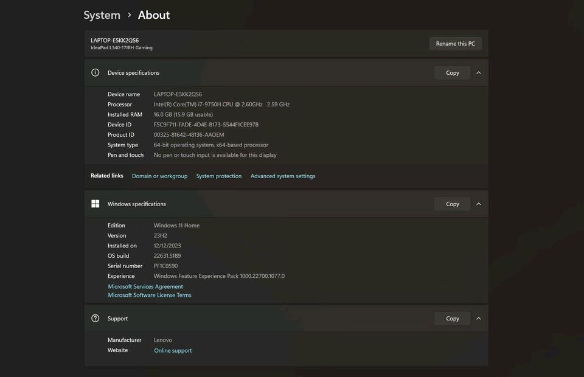Select the IdeaPad L340-17IRH Gaming model text
Viewport: 584px width, 377px height.
(x=122, y=47)
